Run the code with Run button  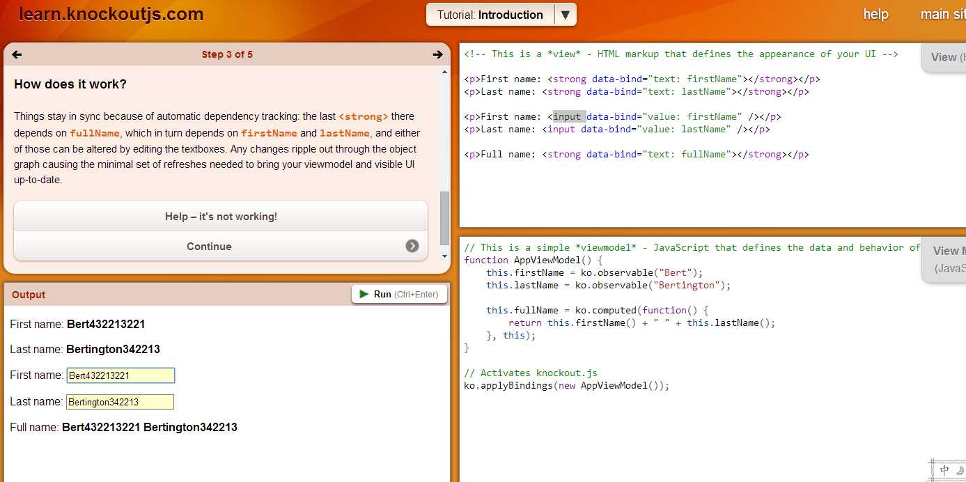point(399,294)
